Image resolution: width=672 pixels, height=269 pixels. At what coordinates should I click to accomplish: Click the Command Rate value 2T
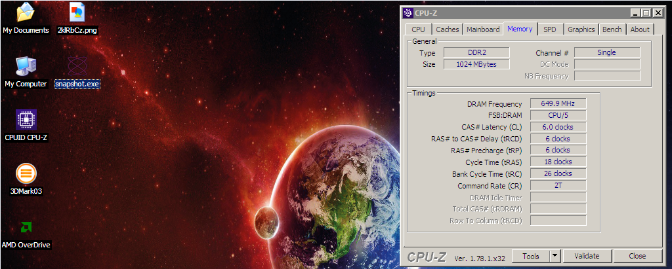click(558, 185)
